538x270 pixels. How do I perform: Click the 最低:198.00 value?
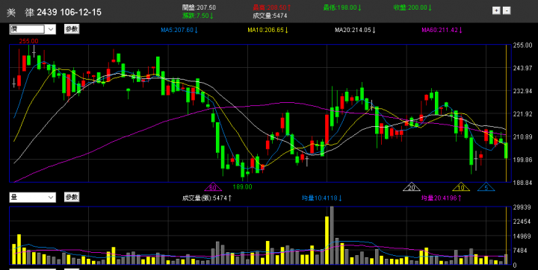(x=342, y=7)
